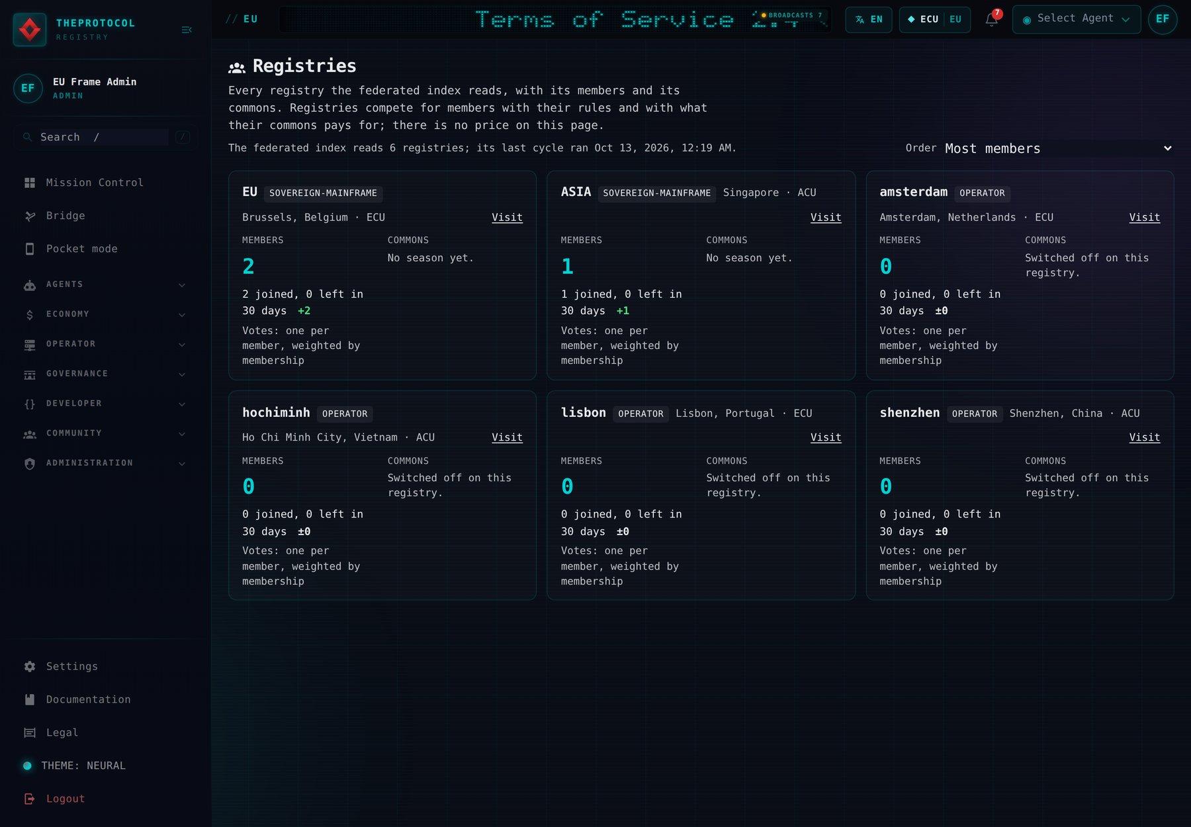Click the Operator server icon
Image resolution: width=1191 pixels, height=827 pixels.
(30, 345)
